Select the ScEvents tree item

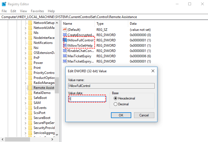pos(40,108)
